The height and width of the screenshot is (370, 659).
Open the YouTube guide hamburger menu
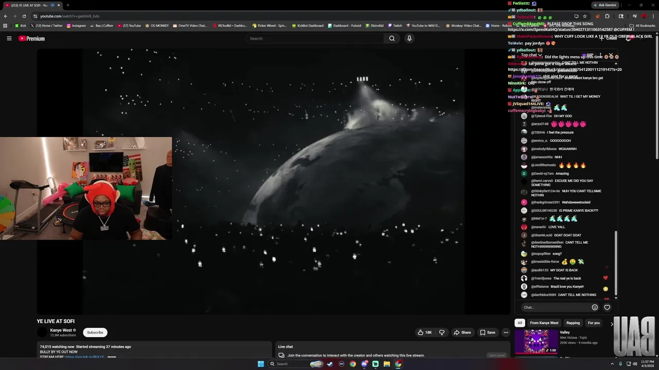(x=9, y=39)
